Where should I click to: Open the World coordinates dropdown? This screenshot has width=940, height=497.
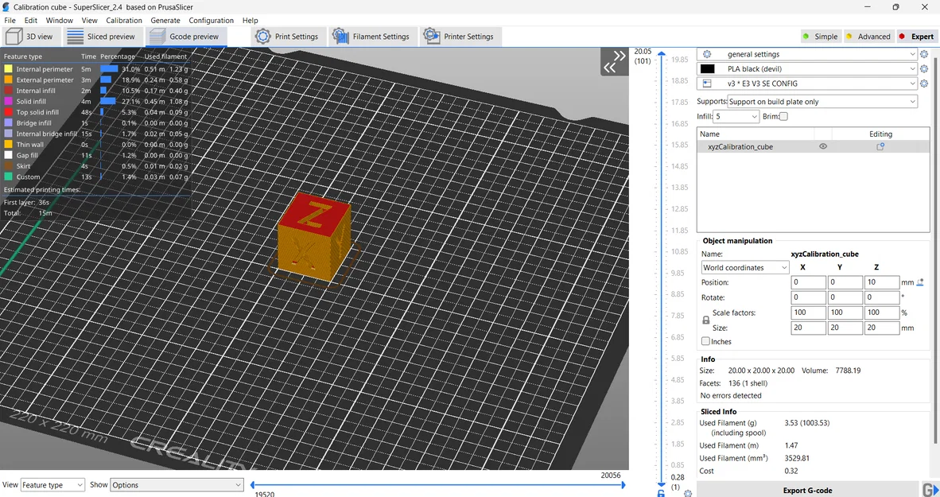point(745,267)
